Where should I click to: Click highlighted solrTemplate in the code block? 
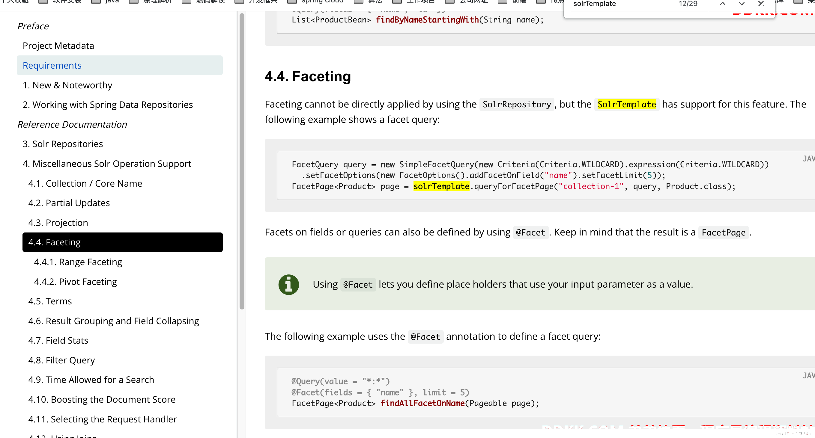[x=441, y=186]
